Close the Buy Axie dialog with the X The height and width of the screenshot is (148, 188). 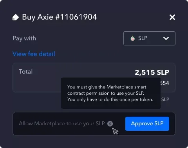172,17
